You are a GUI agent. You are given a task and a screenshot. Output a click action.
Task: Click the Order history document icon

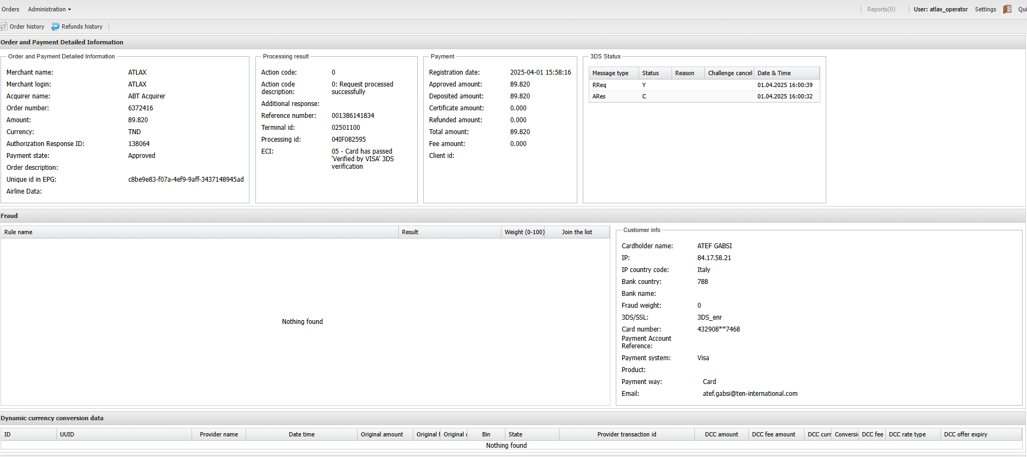click(4, 27)
